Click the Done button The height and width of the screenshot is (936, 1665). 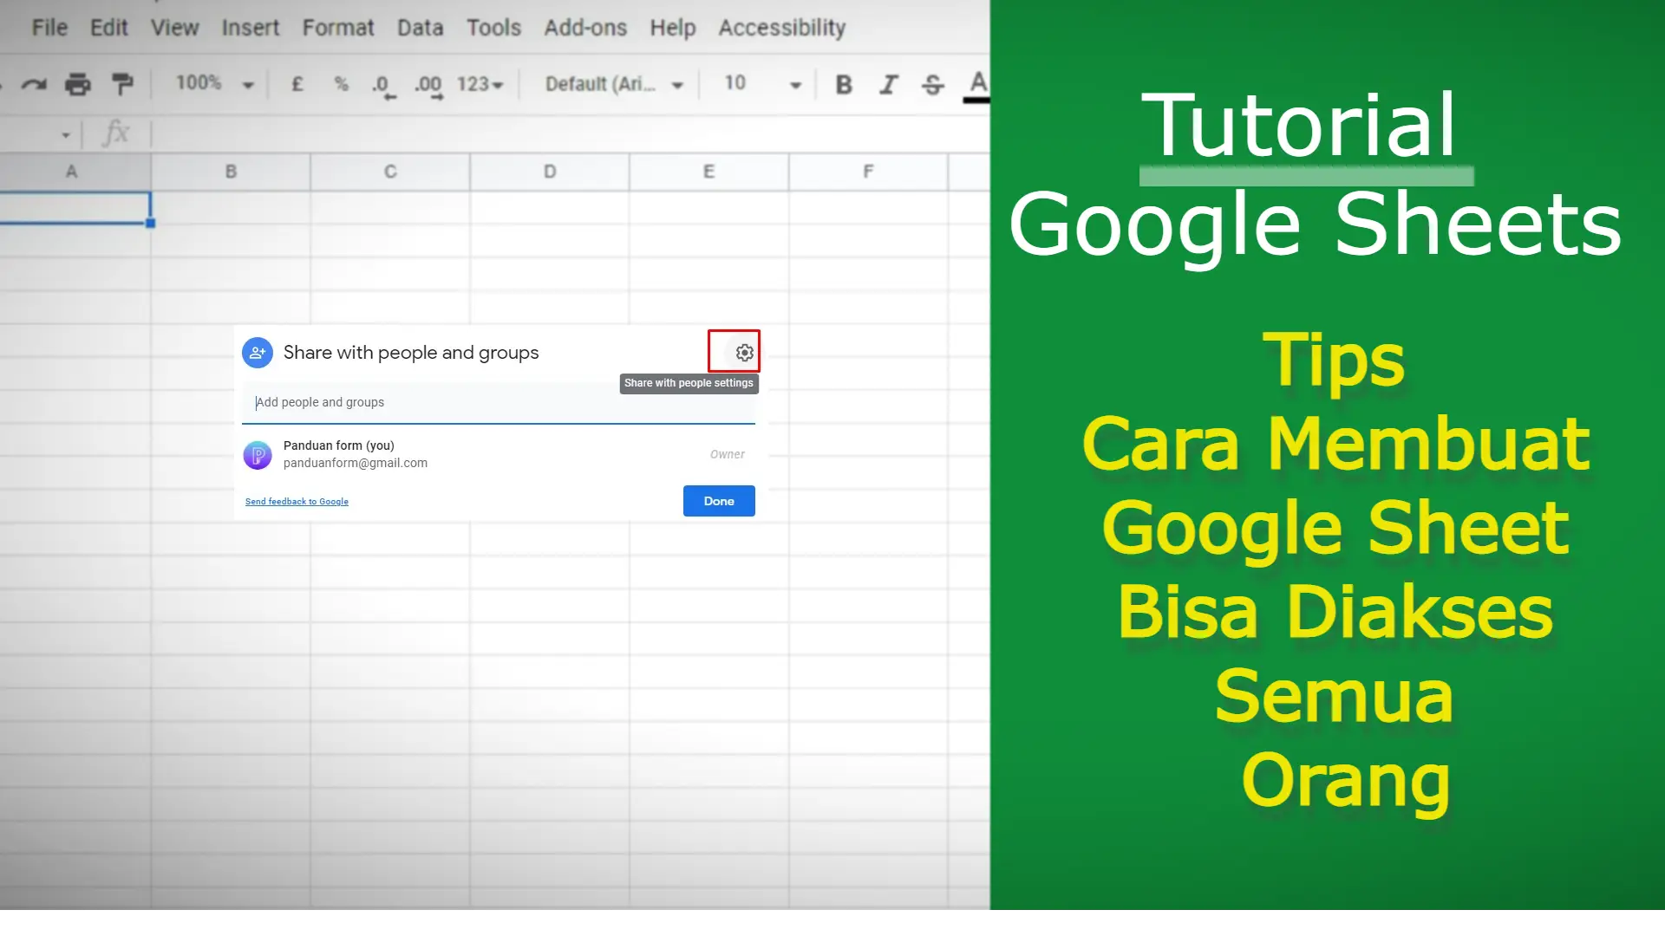coord(719,501)
